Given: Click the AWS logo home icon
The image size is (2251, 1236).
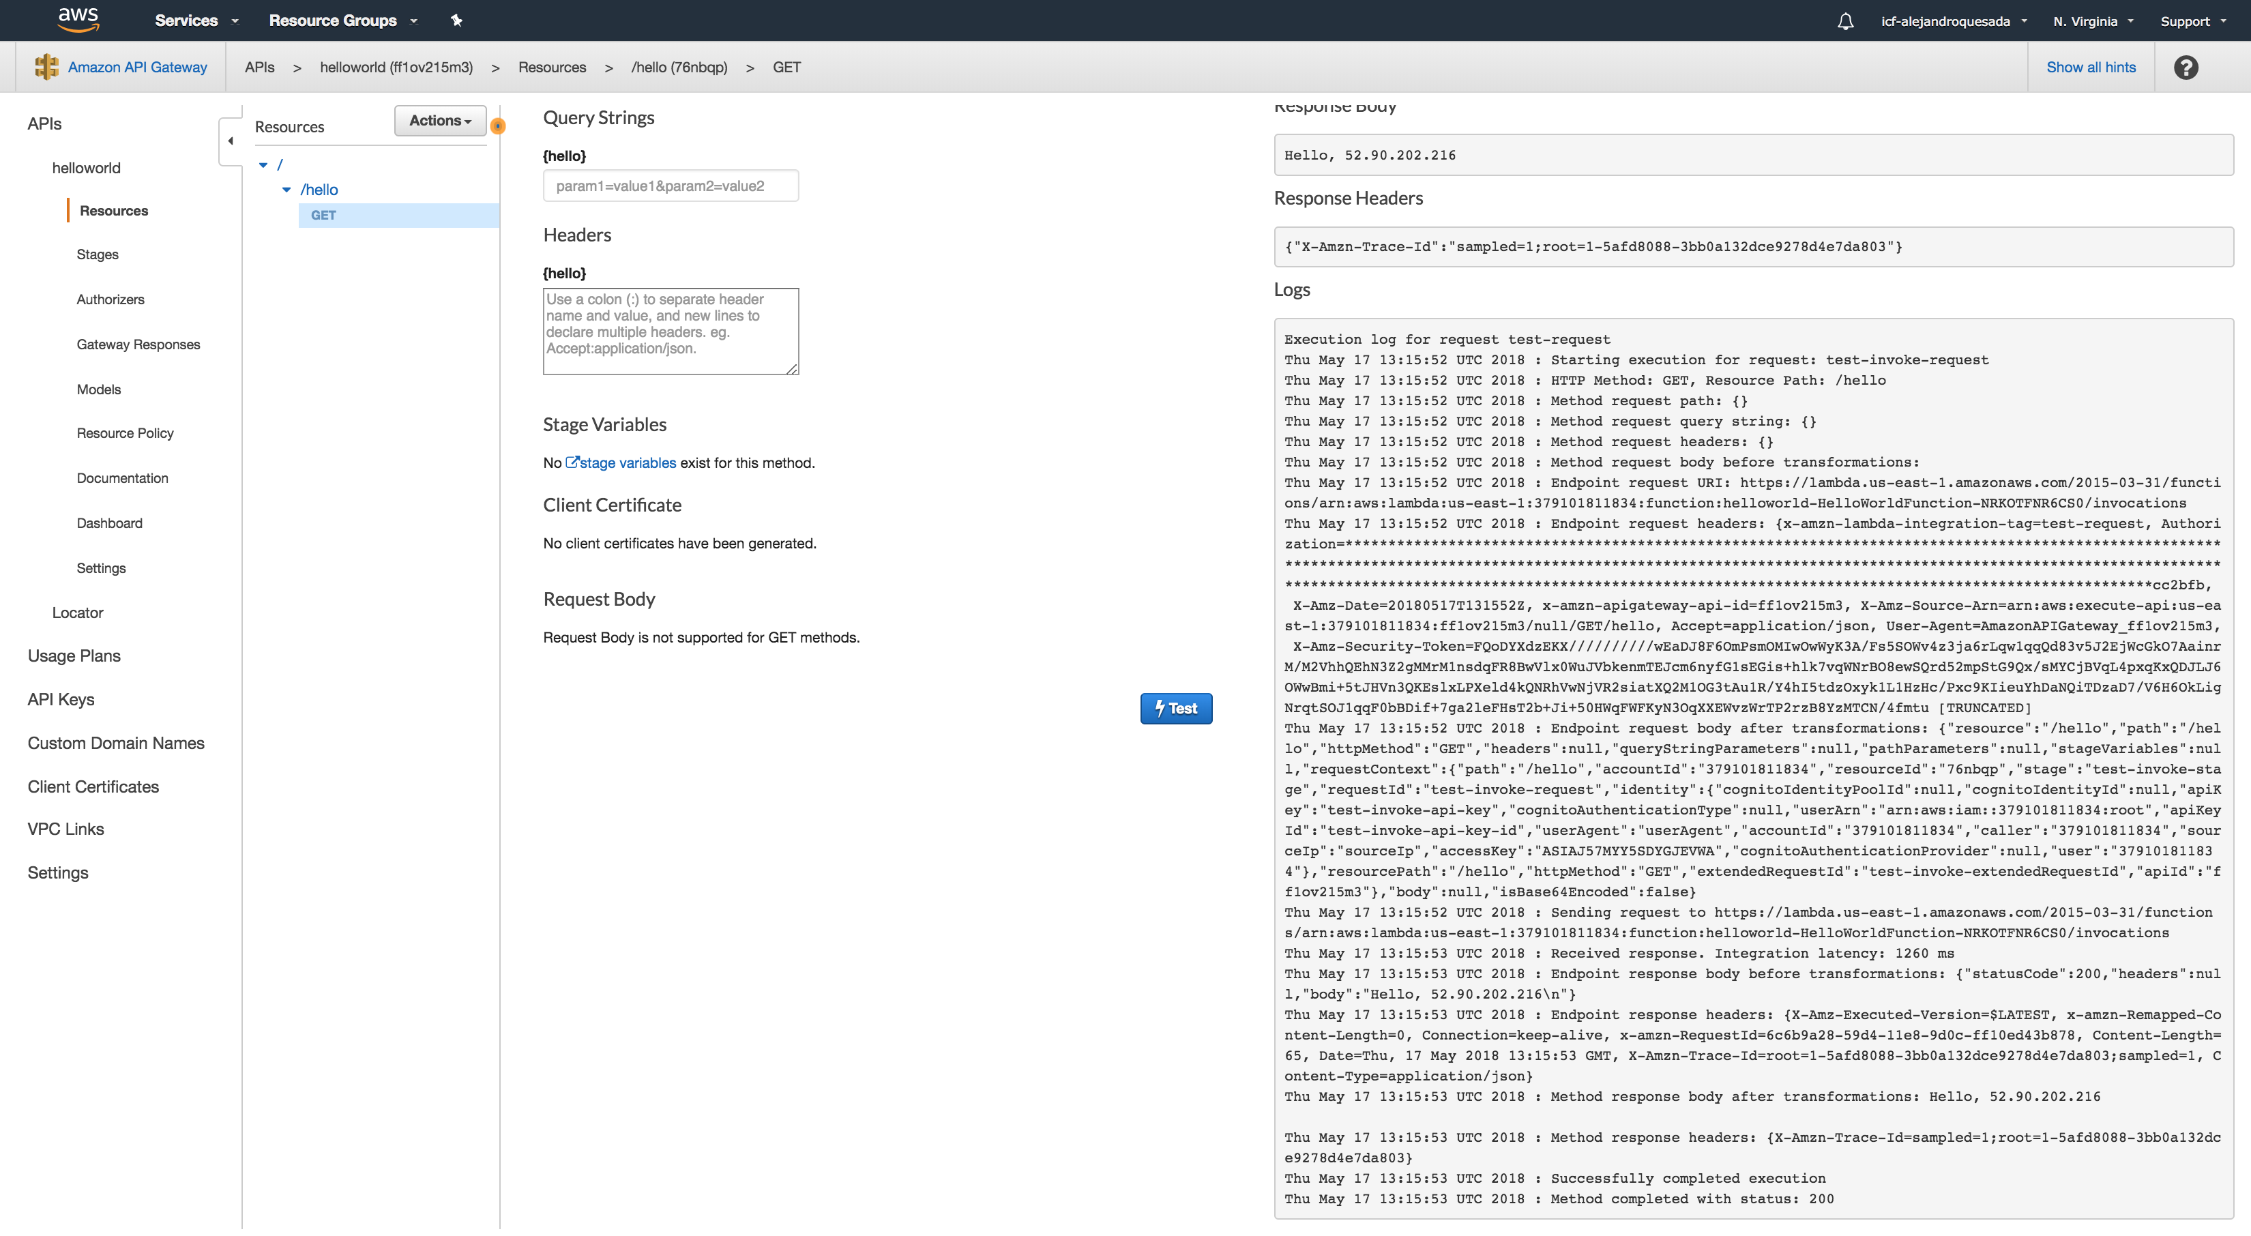Looking at the screenshot, I should 78,19.
